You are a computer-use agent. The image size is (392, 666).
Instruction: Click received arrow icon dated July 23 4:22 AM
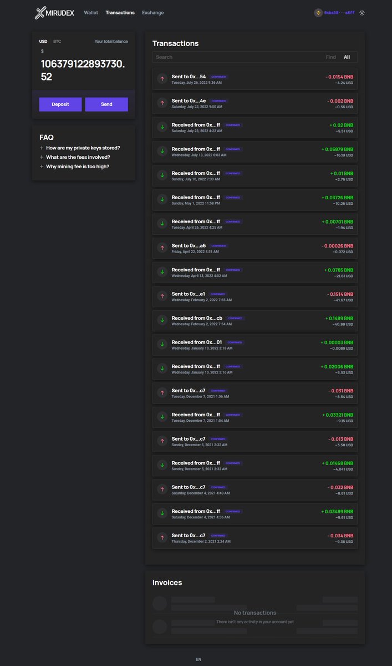coord(162,128)
